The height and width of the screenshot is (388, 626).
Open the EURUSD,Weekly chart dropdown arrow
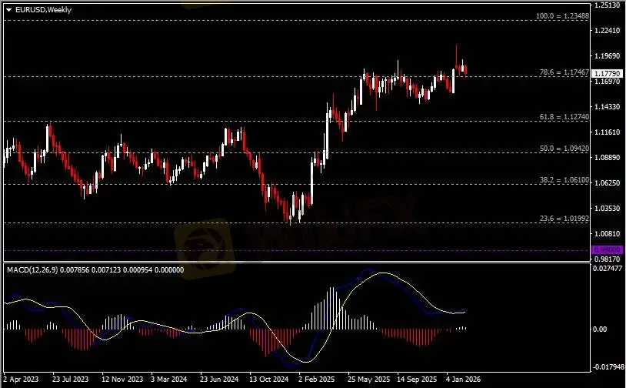coord(8,8)
